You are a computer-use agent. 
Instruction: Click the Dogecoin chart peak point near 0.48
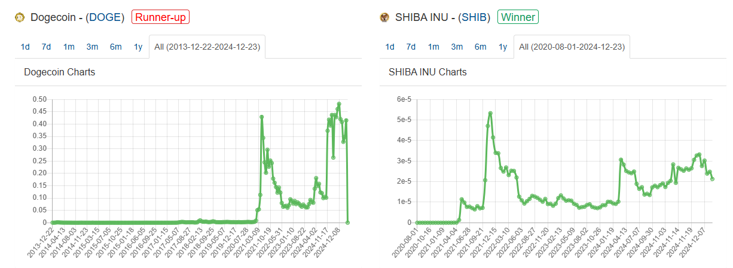click(x=339, y=104)
